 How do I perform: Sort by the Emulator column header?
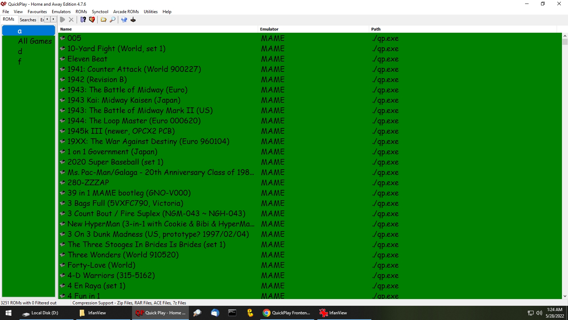point(313,29)
